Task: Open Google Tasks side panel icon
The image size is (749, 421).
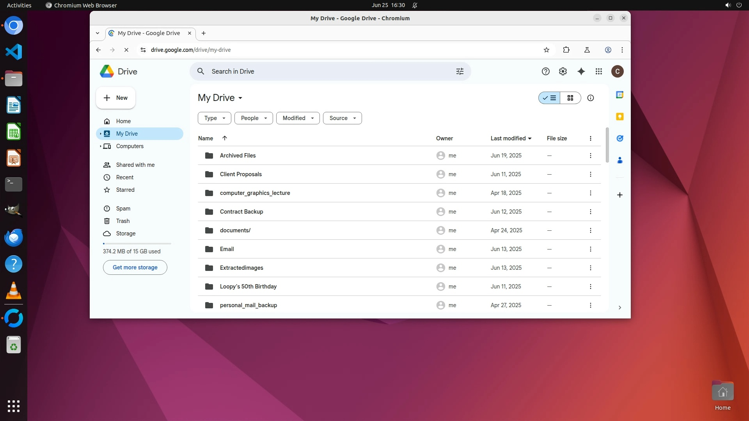Action: [619, 138]
